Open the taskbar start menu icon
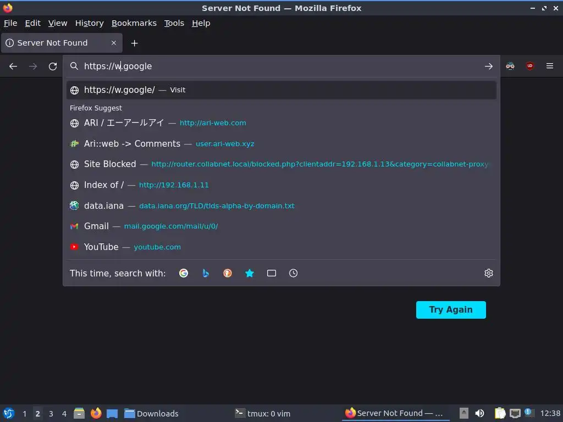Viewport: 563px width, 422px height. pos(9,413)
